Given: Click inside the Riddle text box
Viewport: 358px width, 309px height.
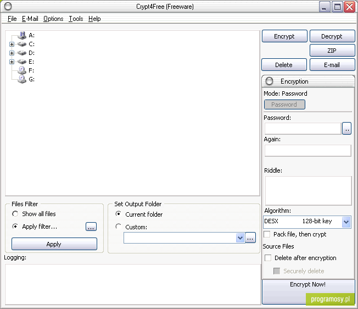Looking at the screenshot, I should point(308,190).
